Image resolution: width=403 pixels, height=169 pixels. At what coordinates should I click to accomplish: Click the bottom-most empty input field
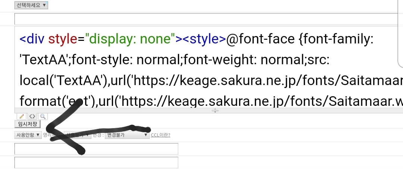(x=96, y=162)
